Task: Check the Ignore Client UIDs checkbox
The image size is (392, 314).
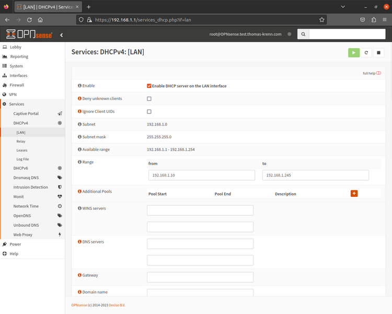Action: point(149,111)
